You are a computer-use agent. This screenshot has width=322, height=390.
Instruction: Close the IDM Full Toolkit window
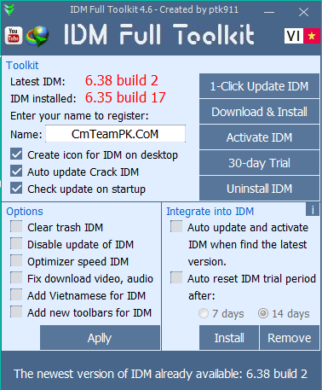point(303,12)
